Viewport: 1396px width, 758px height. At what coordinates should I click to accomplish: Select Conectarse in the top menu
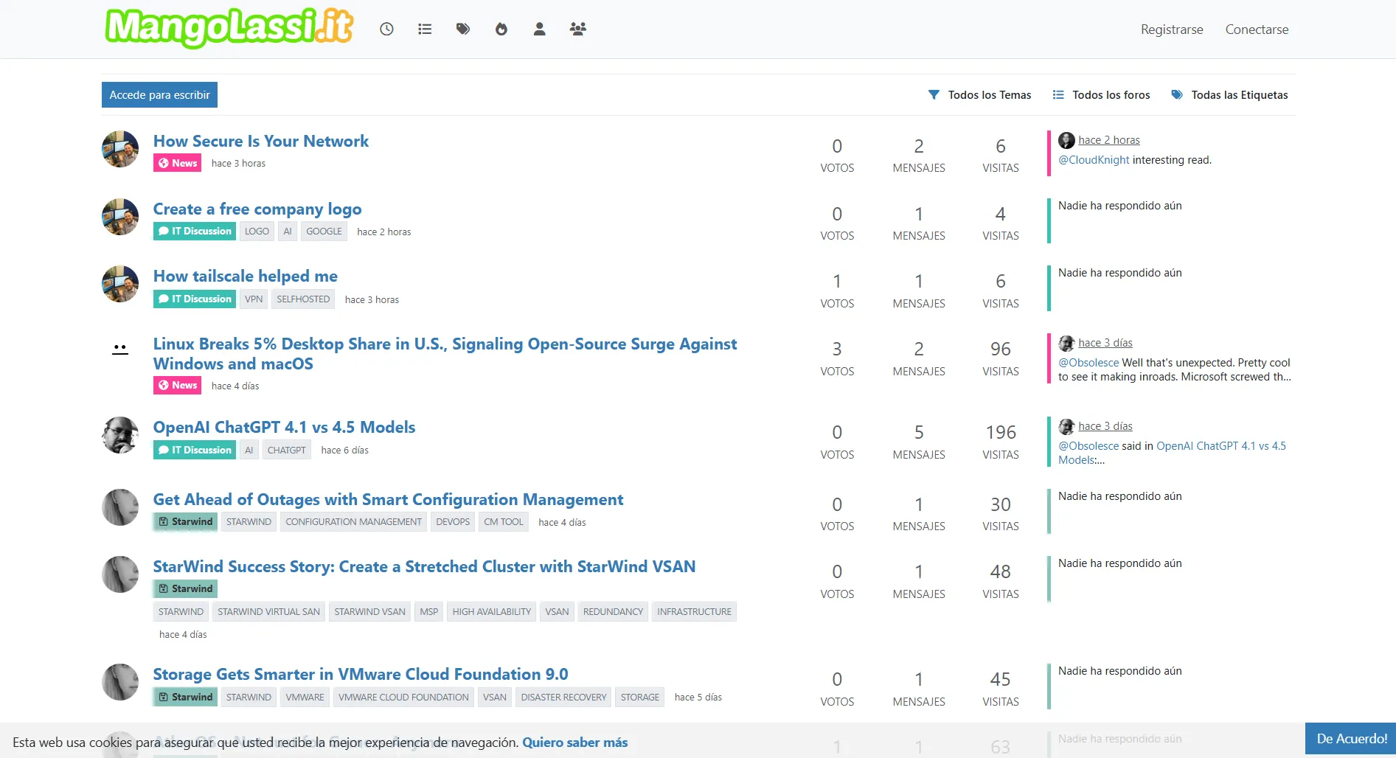tap(1257, 29)
